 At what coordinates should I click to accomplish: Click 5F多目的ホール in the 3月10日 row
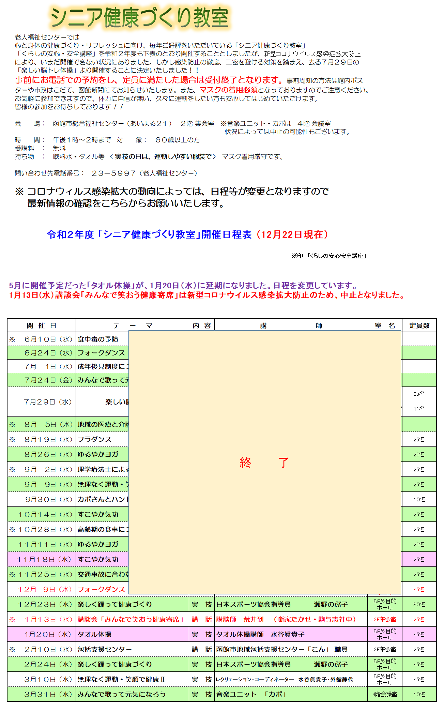pos(385,680)
